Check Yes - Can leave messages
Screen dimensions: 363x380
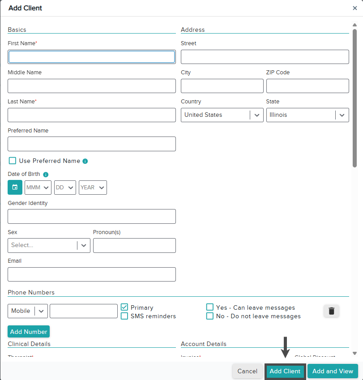click(209, 307)
